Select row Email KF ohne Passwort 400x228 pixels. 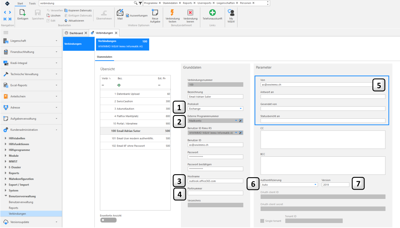click(135, 146)
